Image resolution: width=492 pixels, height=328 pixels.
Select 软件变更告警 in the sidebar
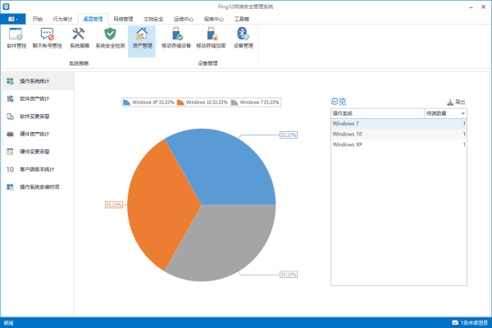point(38,116)
